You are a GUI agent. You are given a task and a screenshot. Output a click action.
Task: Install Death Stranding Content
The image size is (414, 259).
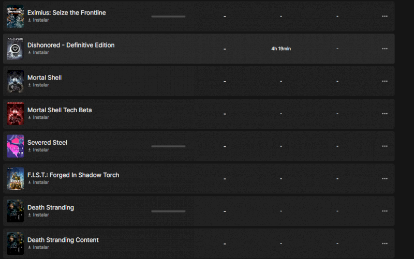click(38, 247)
